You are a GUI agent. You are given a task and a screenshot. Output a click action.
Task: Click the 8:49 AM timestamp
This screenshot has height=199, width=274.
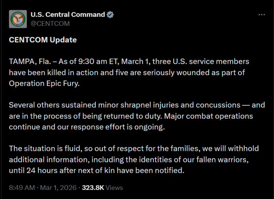coord(21,188)
